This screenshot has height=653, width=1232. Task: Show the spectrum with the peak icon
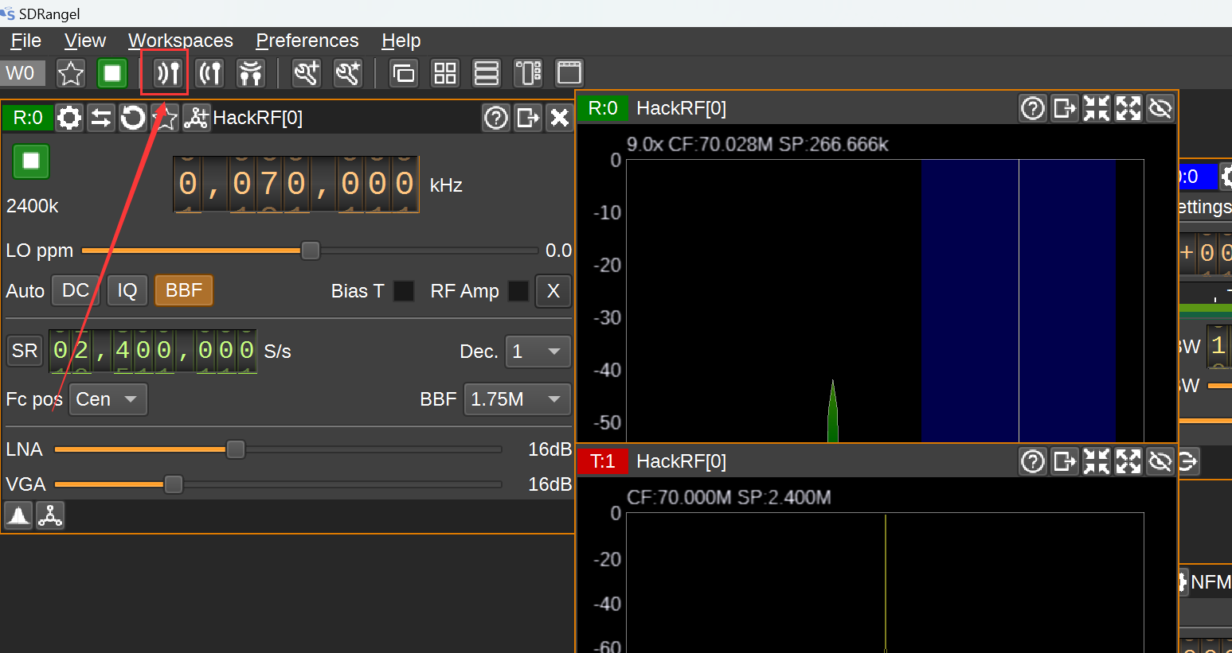coord(18,516)
